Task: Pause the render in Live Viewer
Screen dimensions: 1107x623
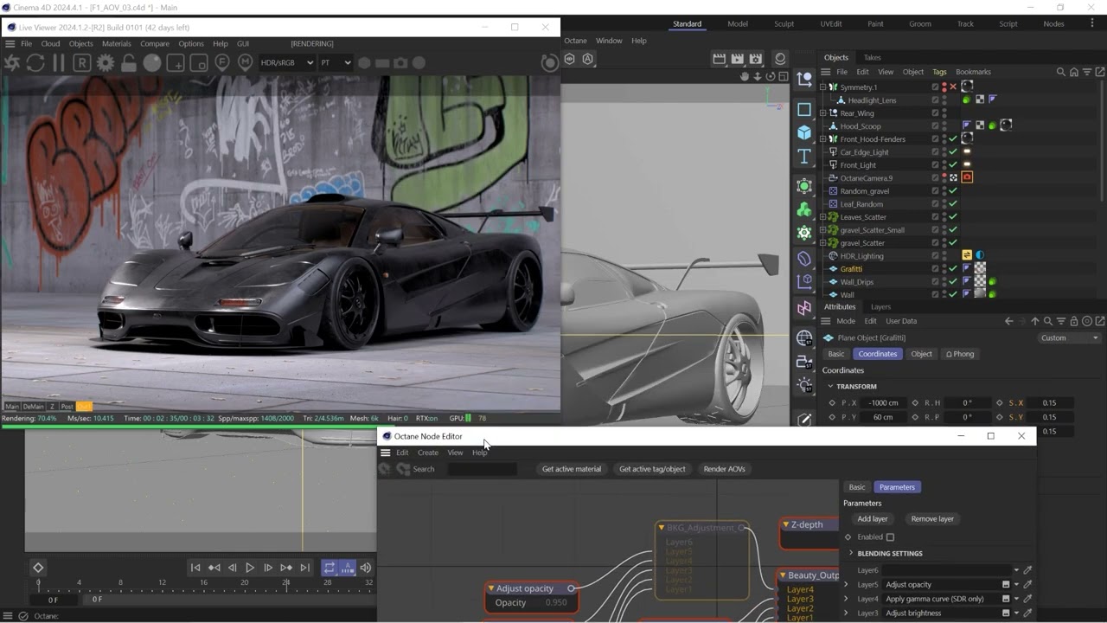Action: click(59, 62)
